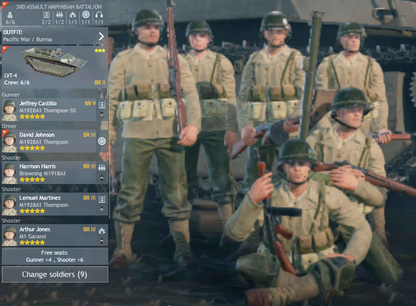The width and height of the screenshot is (416, 306).
Task: Click Harrison Harris's soldier portrait
Action: pyautogui.click(x=9, y=173)
